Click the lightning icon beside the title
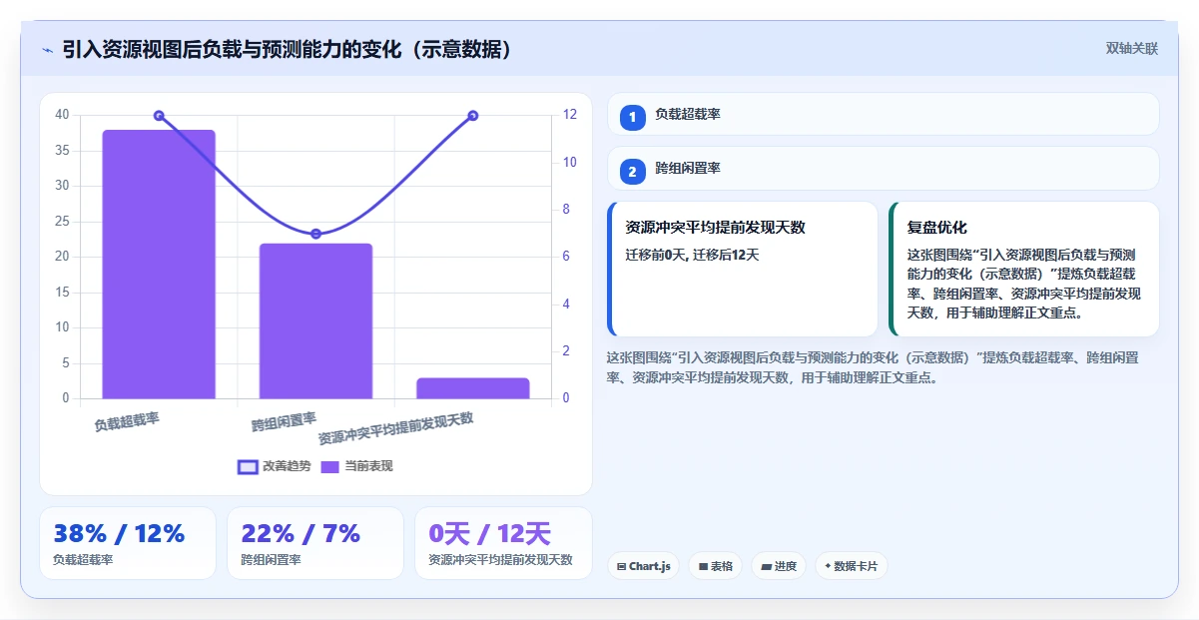 tap(47, 50)
